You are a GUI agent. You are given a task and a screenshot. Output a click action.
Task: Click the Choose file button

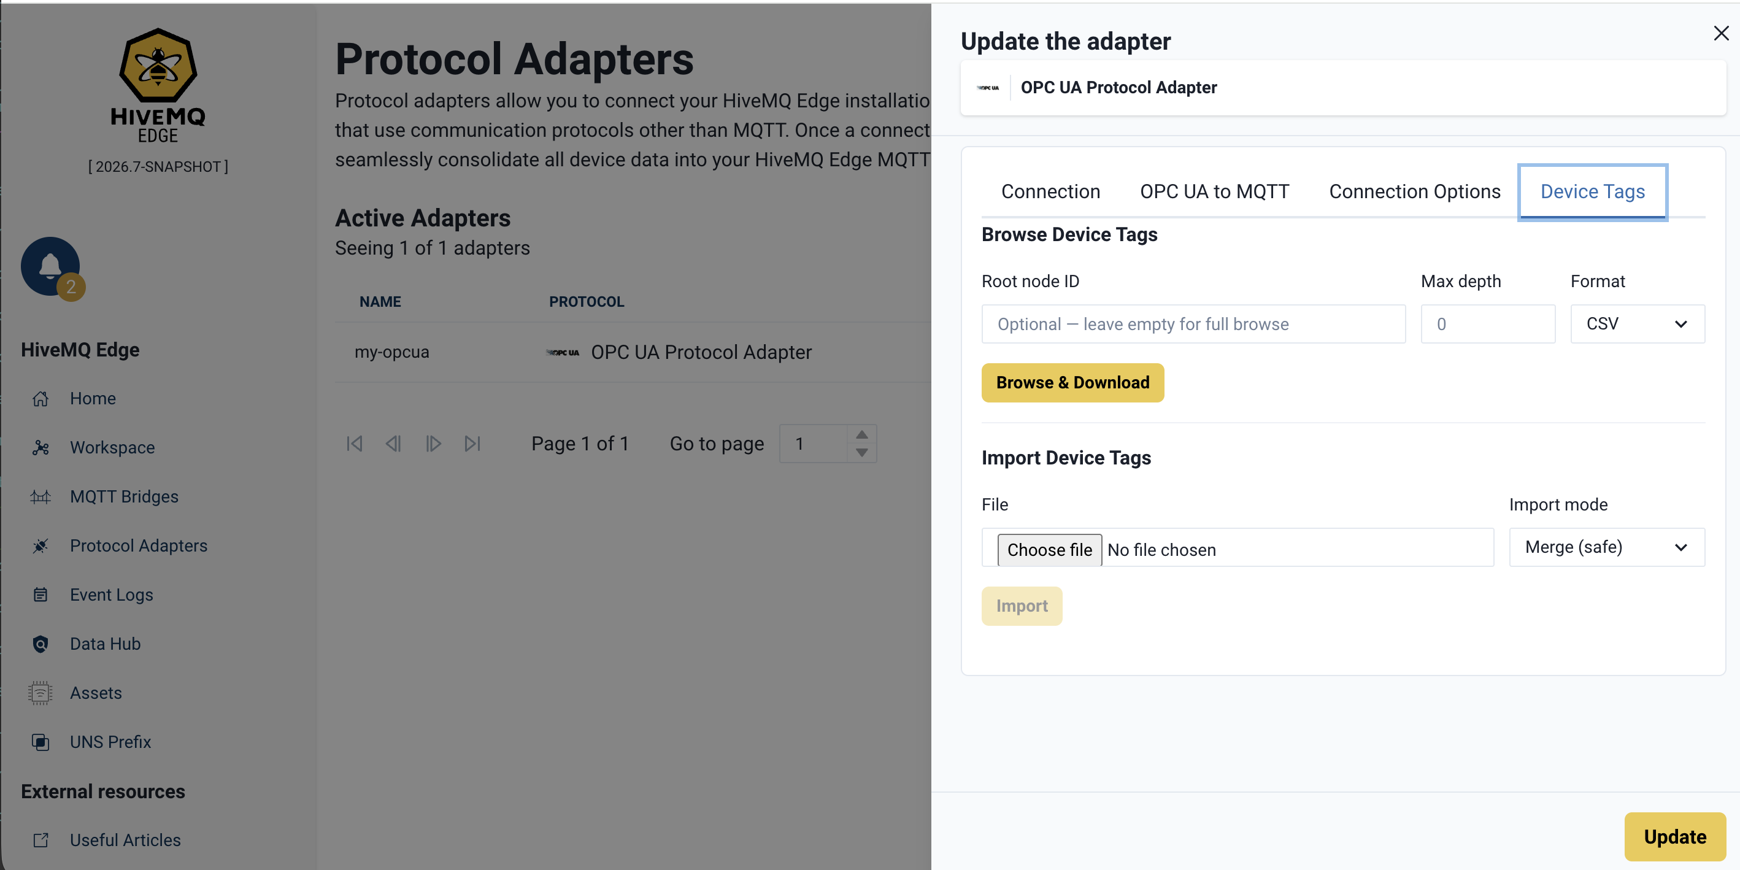pos(1049,550)
